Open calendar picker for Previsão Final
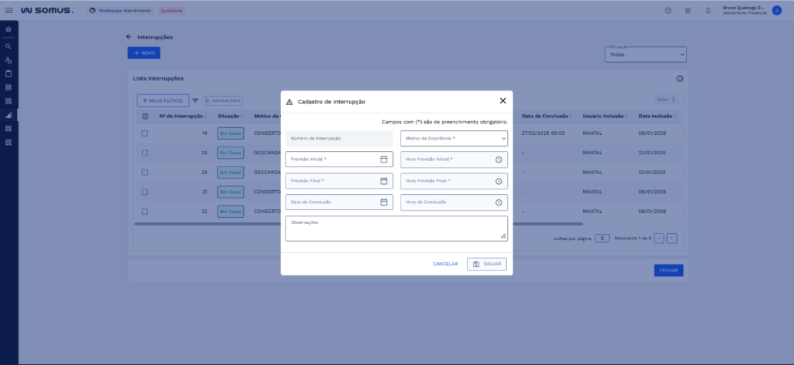Image resolution: width=794 pixels, height=365 pixels. (384, 181)
